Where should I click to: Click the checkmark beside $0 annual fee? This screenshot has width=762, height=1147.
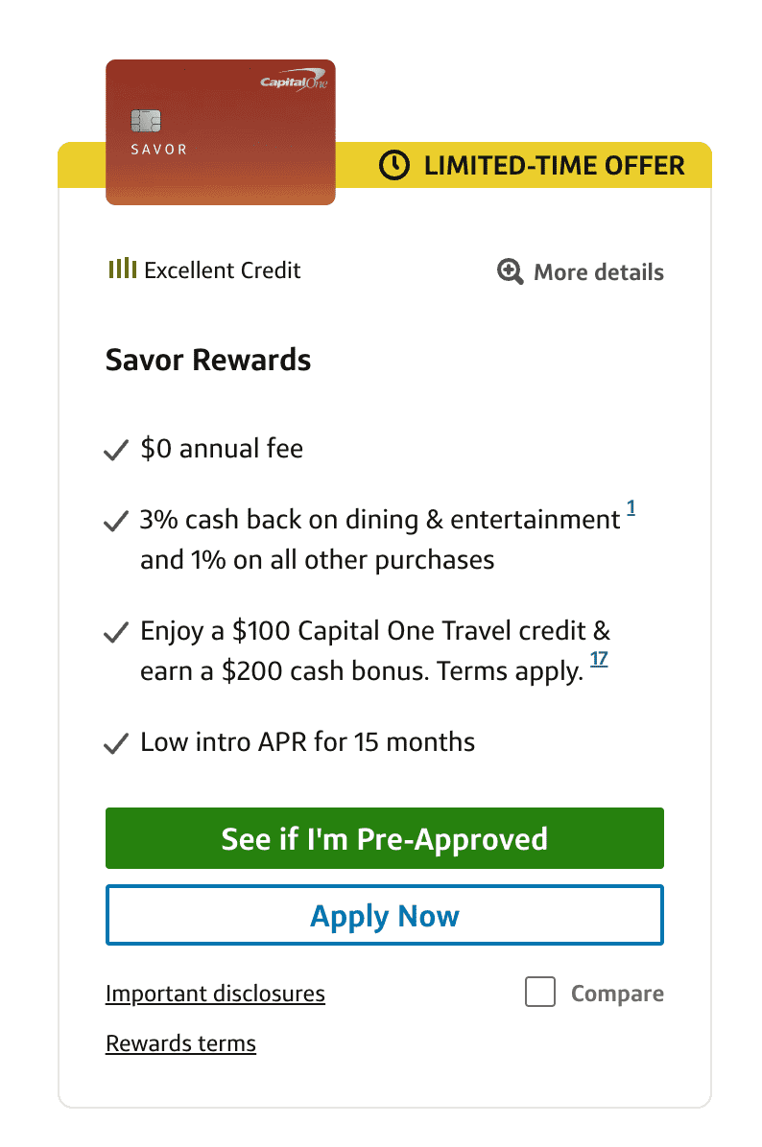[x=116, y=450]
